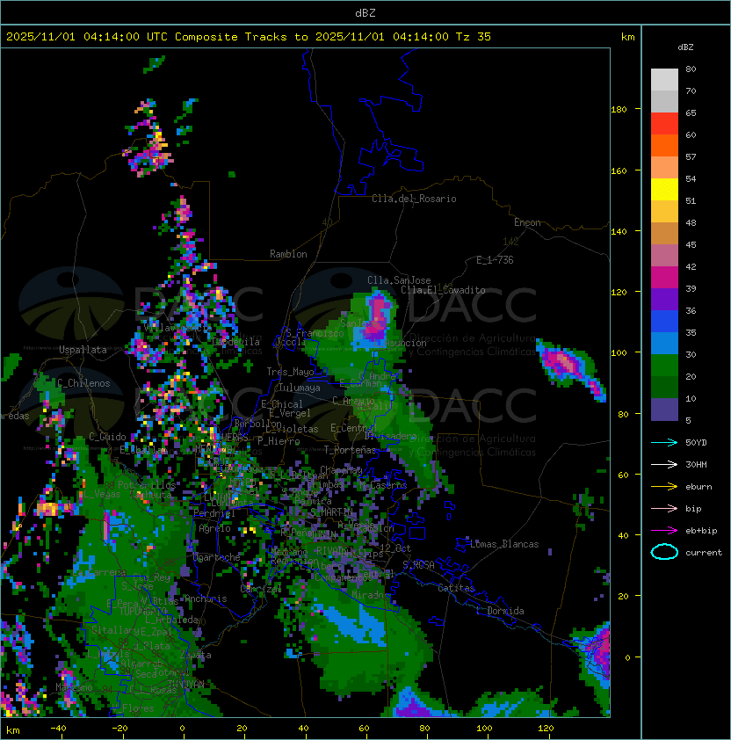Viewport: 731px width, 740px height.
Task: Click the 'Anchoris' map label
Action: 206,599
